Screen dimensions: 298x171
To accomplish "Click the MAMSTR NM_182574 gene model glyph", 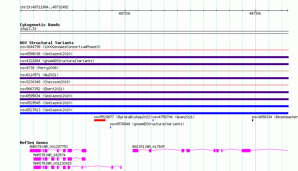I will [59, 159].
